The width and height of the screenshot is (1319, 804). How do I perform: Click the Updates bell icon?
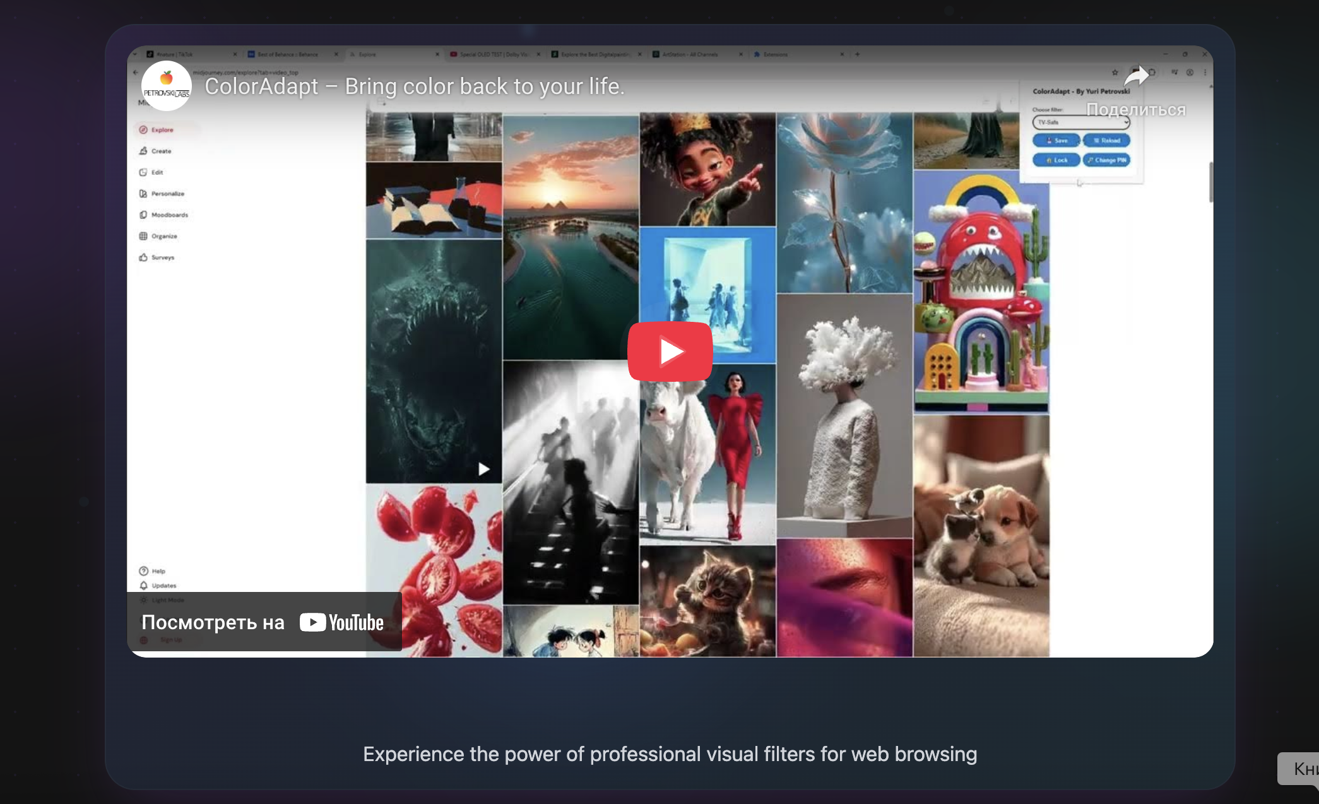[x=143, y=585]
